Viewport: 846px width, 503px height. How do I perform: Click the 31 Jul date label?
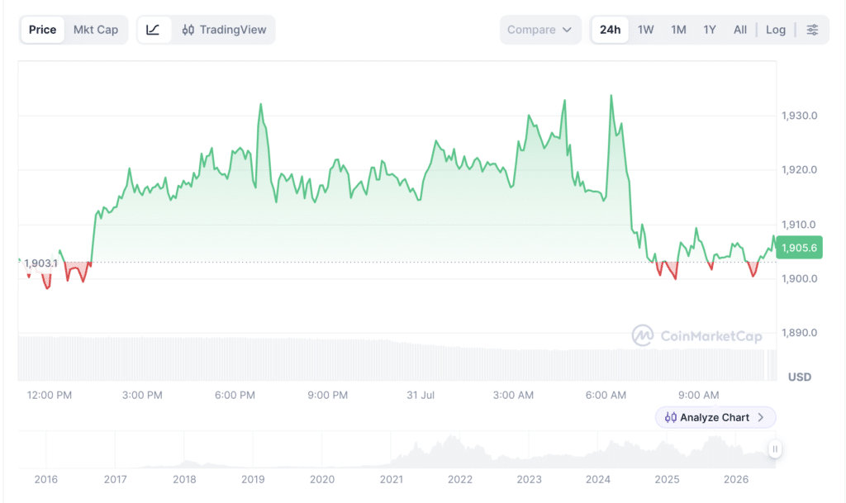click(x=421, y=395)
